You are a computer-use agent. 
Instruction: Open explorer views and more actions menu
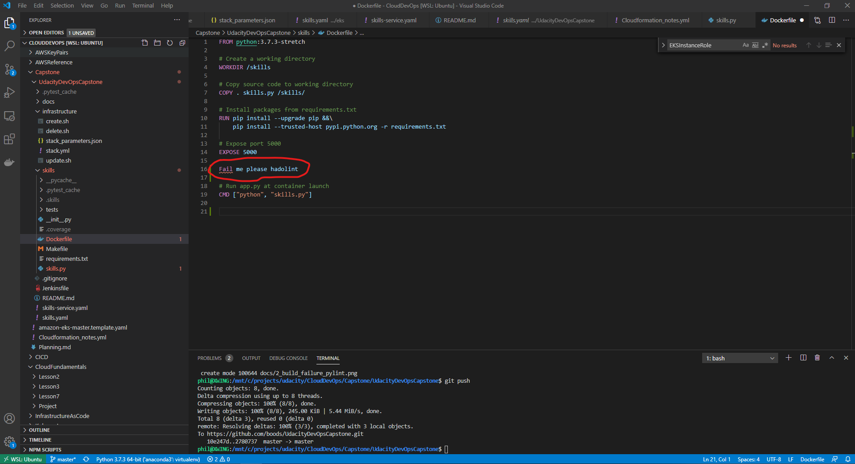(x=177, y=20)
